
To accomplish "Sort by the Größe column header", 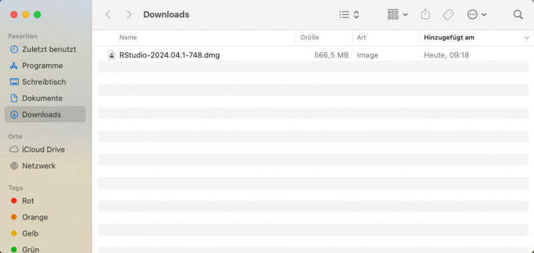I will coord(310,37).
